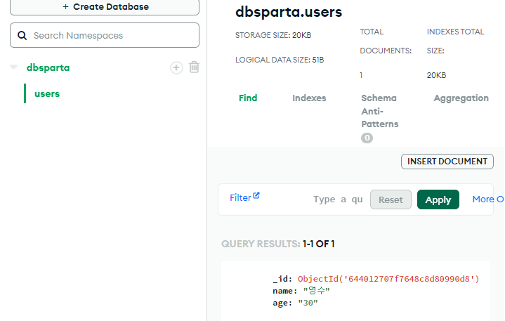505x321 pixels.
Task: Collapse the dbsparta database tree
Action: pos(13,67)
